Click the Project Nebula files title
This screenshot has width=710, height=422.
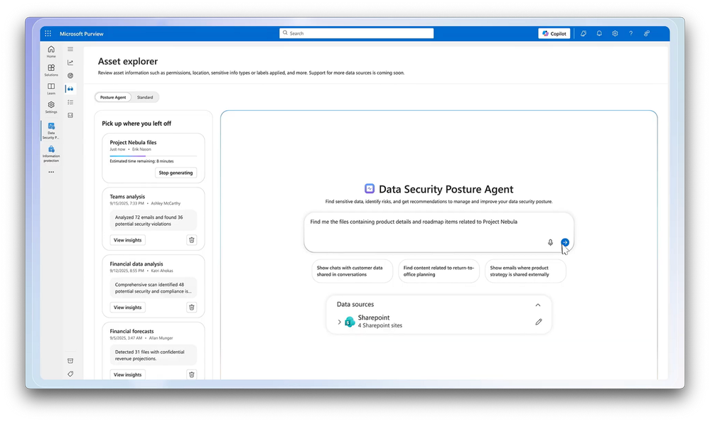133,142
